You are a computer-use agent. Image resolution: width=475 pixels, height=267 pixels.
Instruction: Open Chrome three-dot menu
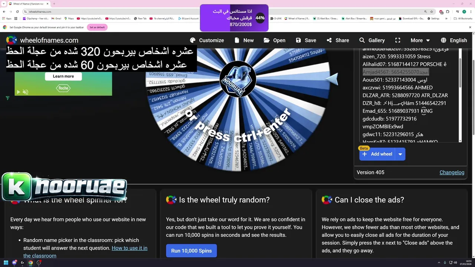(471, 11)
